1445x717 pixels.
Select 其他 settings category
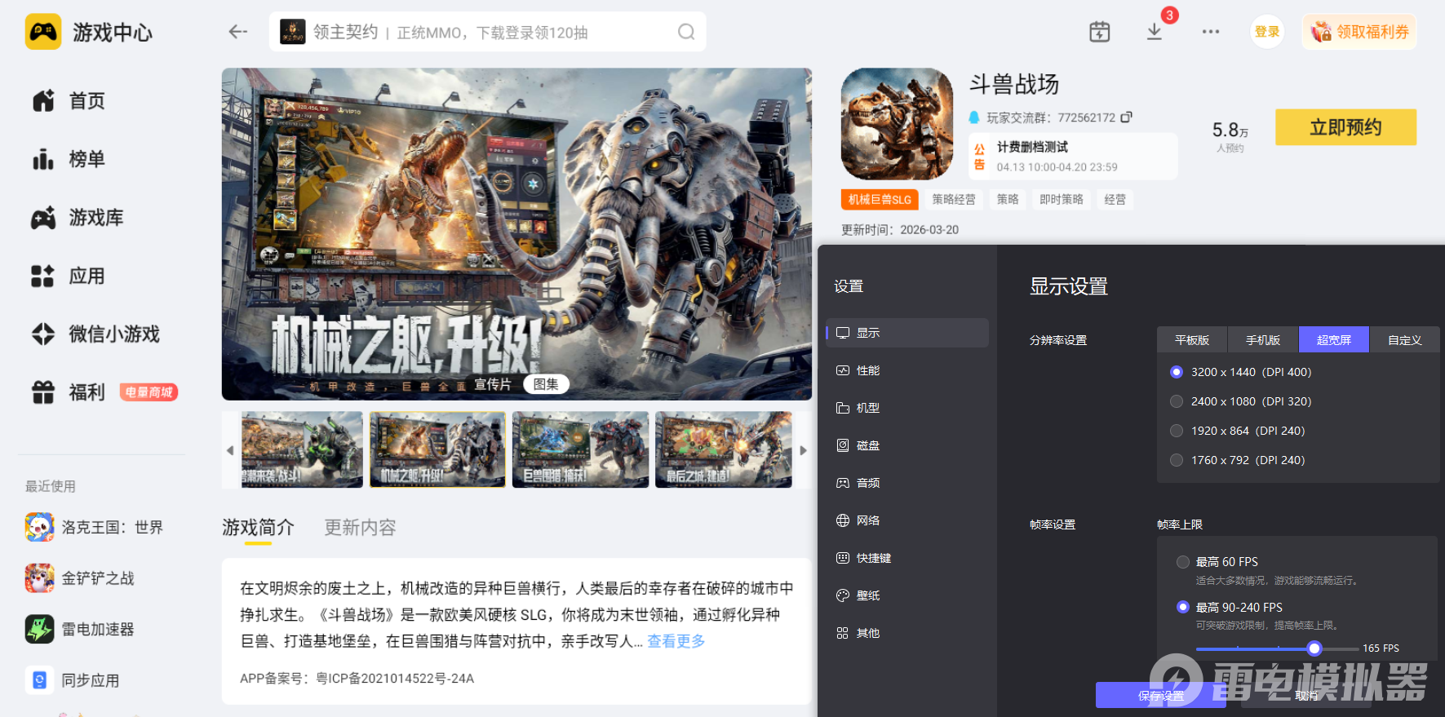click(x=907, y=633)
